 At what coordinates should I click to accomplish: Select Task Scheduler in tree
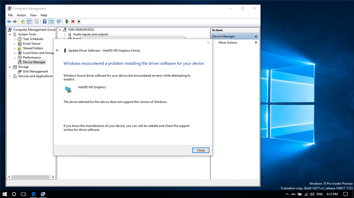[33, 39]
